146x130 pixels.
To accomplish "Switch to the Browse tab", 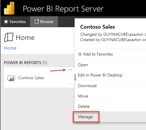I will pos(44,22).
